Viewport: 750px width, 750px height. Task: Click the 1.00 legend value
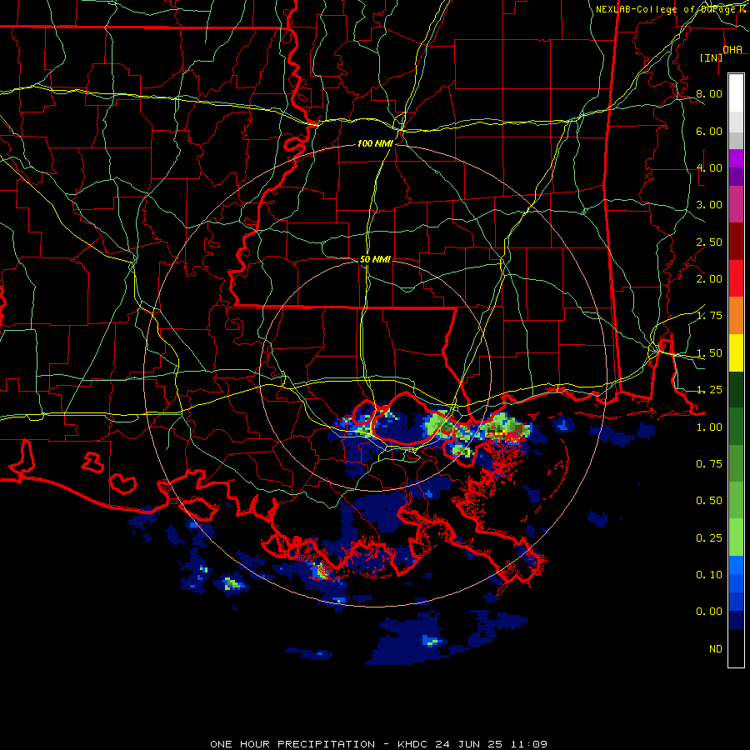pyautogui.click(x=709, y=427)
